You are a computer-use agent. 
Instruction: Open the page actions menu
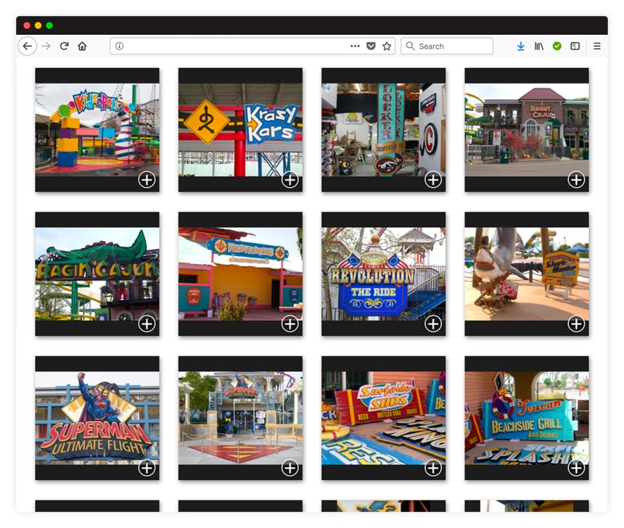[355, 46]
